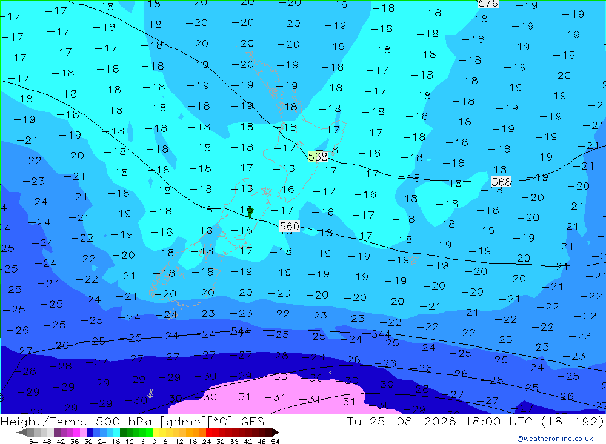
Task: Click the positive "54" label ending the scale
Action: point(275,442)
